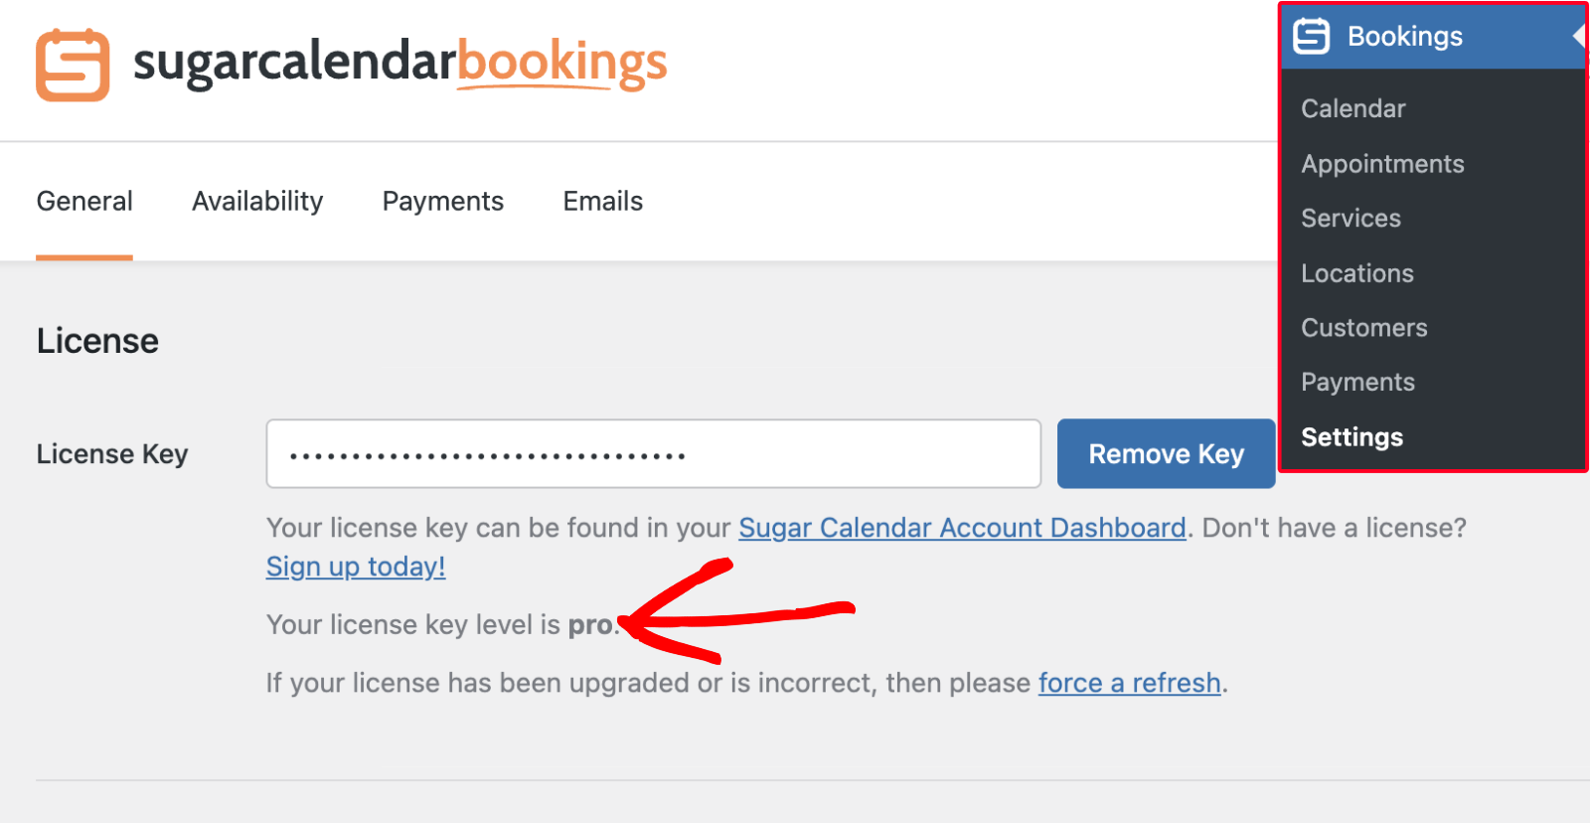The width and height of the screenshot is (1590, 823).
Task: Open the Sugar Calendar Account Dashboard link
Action: click(962, 528)
